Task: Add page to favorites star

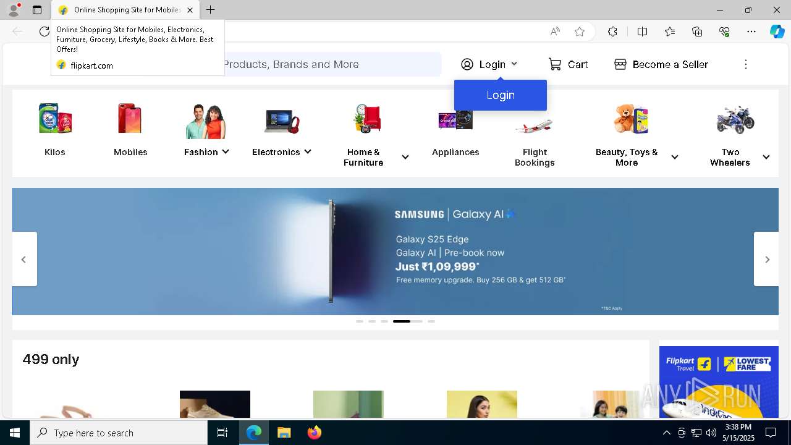Action: coord(580,32)
